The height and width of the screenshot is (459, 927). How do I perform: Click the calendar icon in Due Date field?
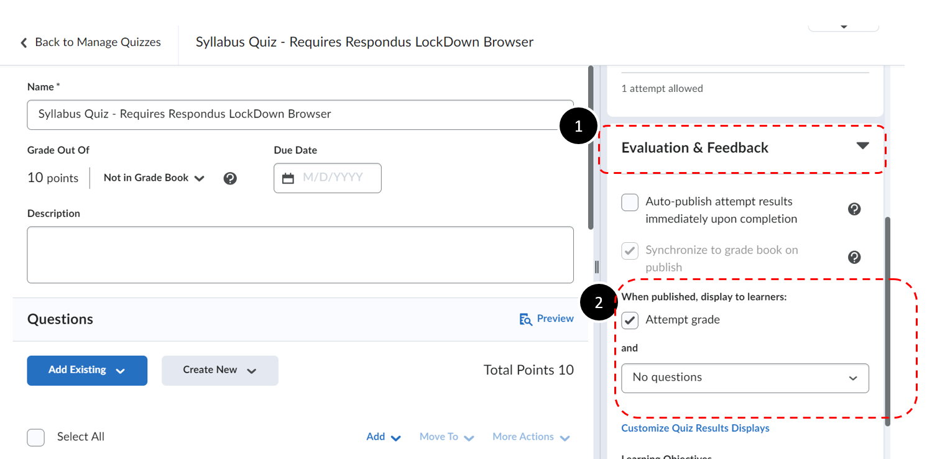[288, 178]
